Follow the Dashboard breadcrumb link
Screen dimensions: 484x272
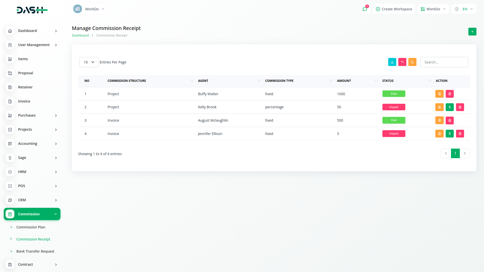(80, 36)
